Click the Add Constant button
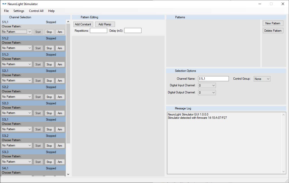 tap(83, 24)
